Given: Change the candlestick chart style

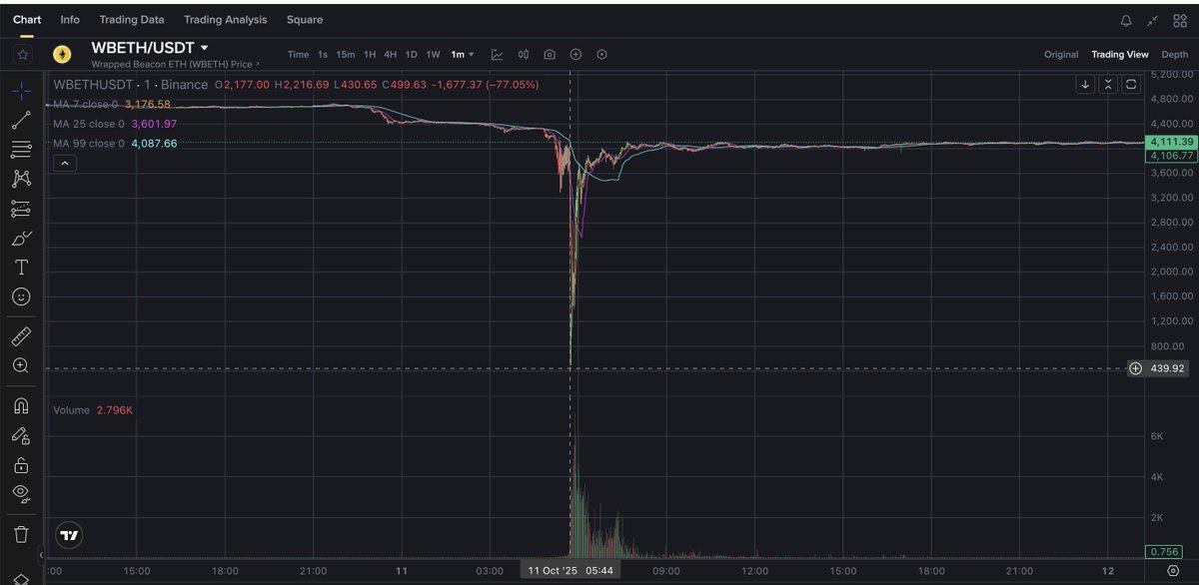Looking at the screenshot, I should coord(524,54).
